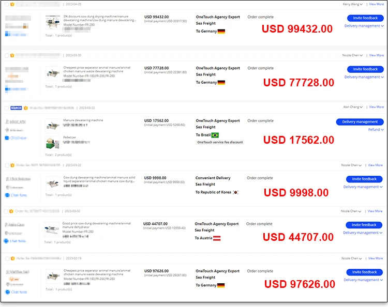Expand the Refund dropdown

(376, 130)
